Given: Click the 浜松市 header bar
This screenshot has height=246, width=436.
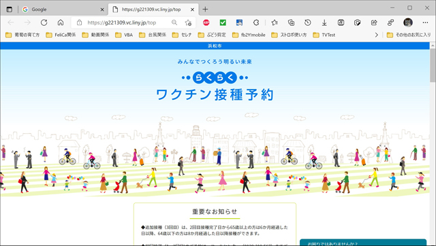Looking at the screenshot, I should point(215,46).
